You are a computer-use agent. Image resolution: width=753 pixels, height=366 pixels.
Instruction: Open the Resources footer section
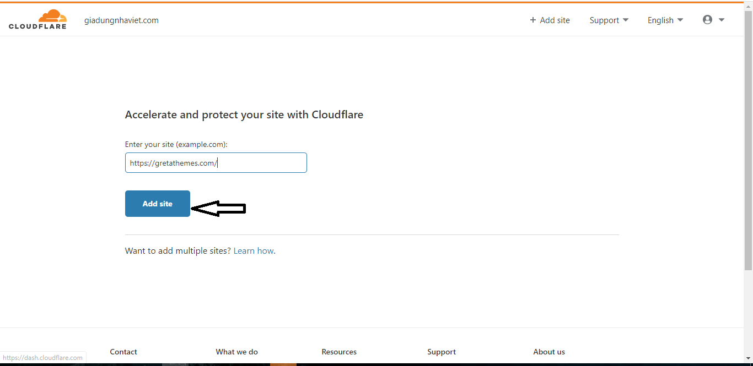coord(339,352)
